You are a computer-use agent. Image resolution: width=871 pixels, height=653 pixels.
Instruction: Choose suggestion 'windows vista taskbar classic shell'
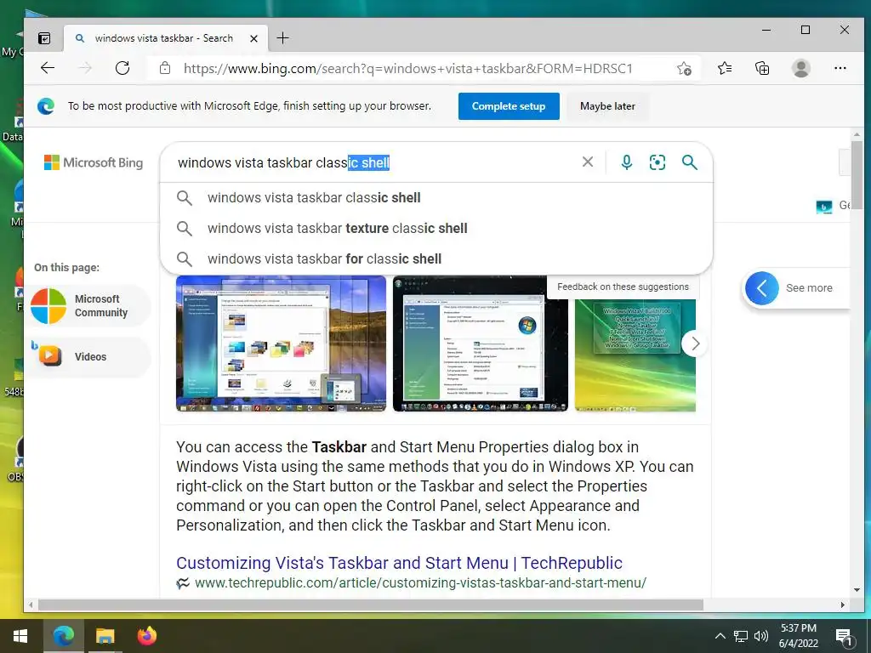point(436,197)
